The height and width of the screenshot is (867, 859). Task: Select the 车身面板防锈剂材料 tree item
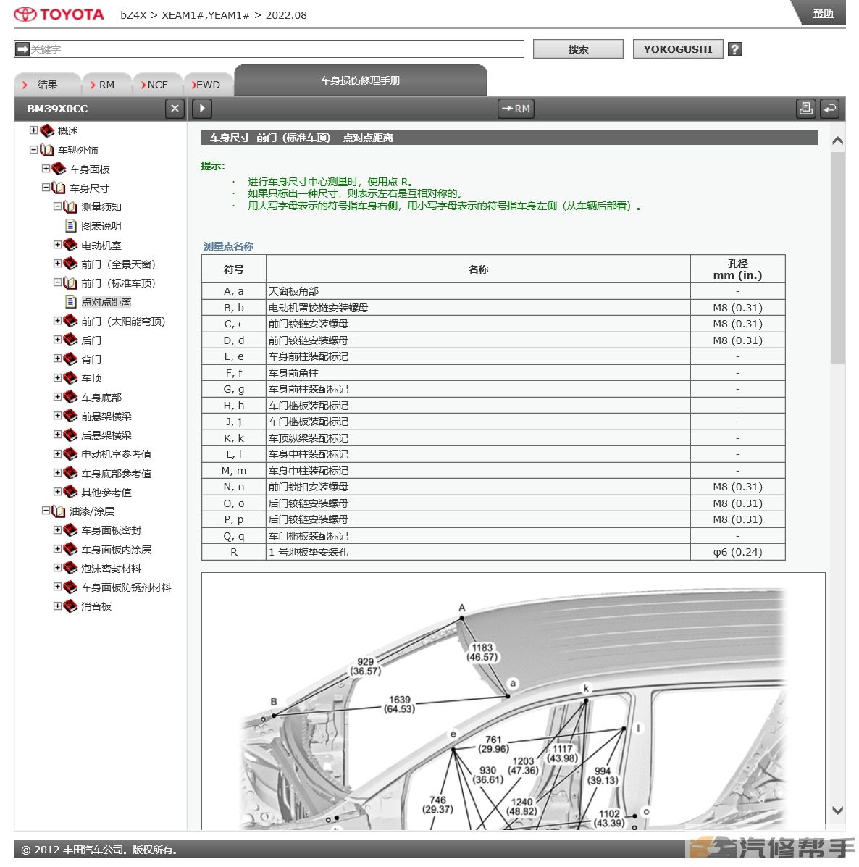126,587
